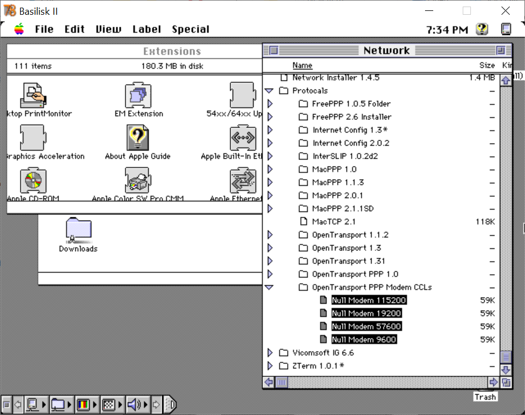Click the Network window horizontal scroll thumb

click(x=281, y=382)
